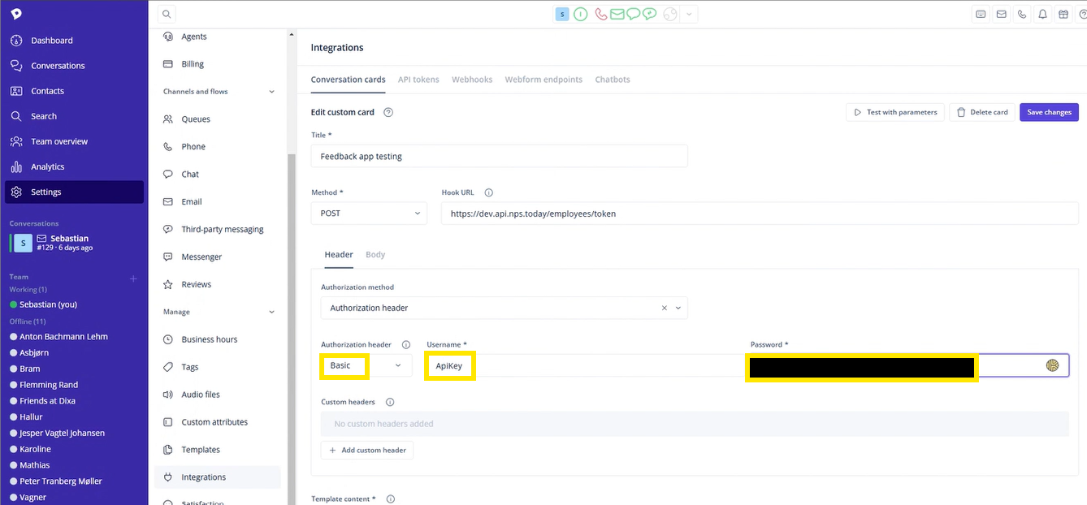Open the Basic authorization header dropdown

(x=397, y=365)
